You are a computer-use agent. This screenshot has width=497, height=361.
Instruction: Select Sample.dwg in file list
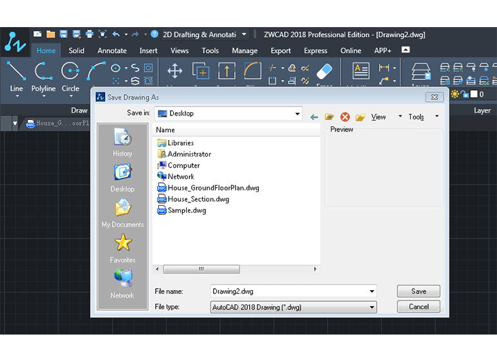(182, 210)
